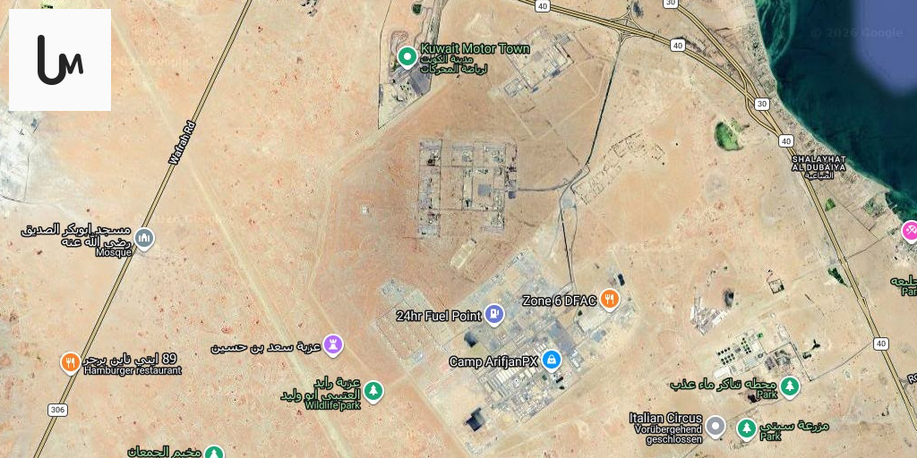
Task: Click the Camp ArifjanPX shopping marker
Action: click(551, 360)
